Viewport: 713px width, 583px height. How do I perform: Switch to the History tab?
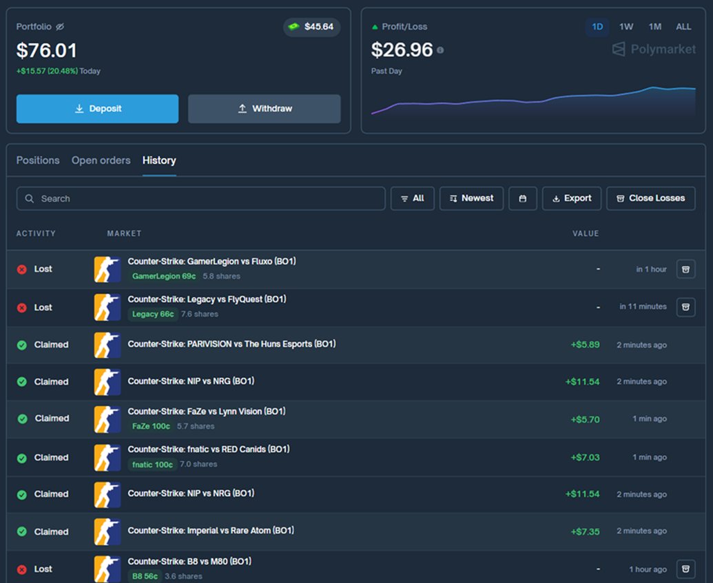(159, 160)
